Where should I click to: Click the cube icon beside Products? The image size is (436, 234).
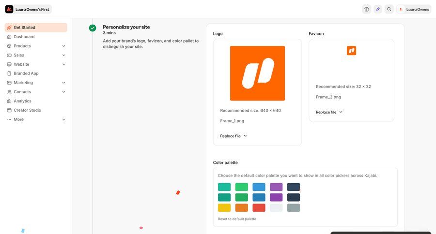pyautogui.click(x=9, y=46)
